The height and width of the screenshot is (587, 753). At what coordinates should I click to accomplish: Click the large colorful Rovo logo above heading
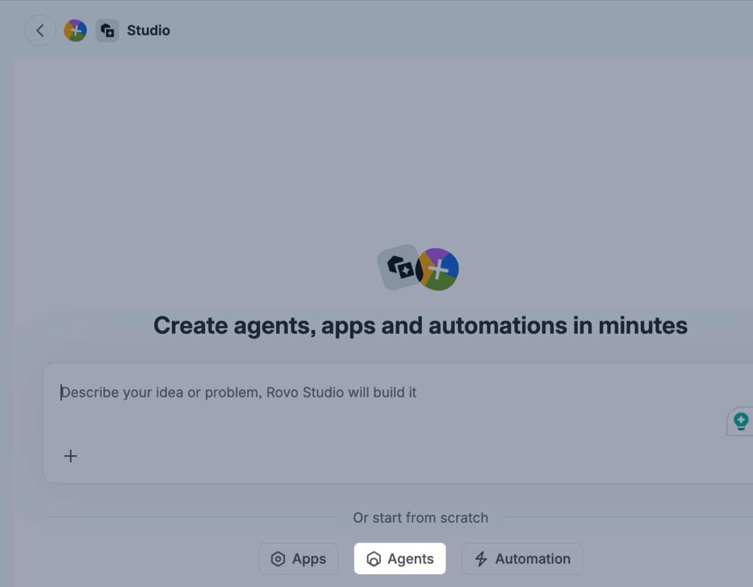[438, 269]
